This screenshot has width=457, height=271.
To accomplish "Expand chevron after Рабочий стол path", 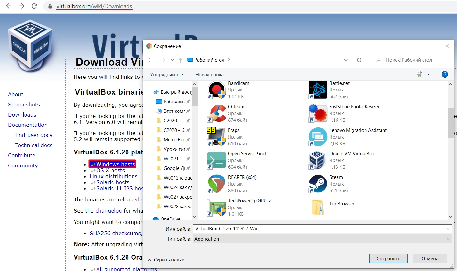I will coord(229,60).
